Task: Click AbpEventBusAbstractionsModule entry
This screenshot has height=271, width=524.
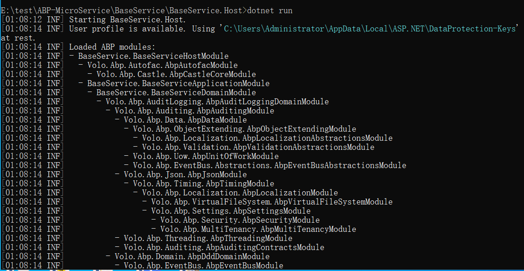Action: click(270, 165)
